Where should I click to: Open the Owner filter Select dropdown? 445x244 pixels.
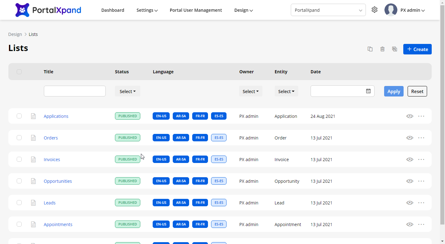coord(251,92)
